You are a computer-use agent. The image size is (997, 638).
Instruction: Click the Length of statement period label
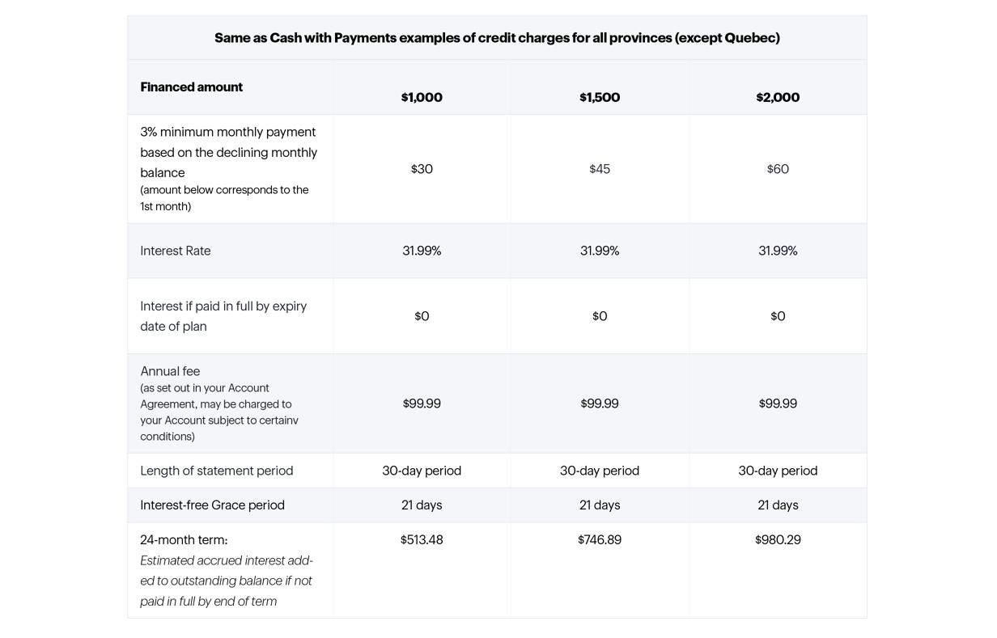217,471
